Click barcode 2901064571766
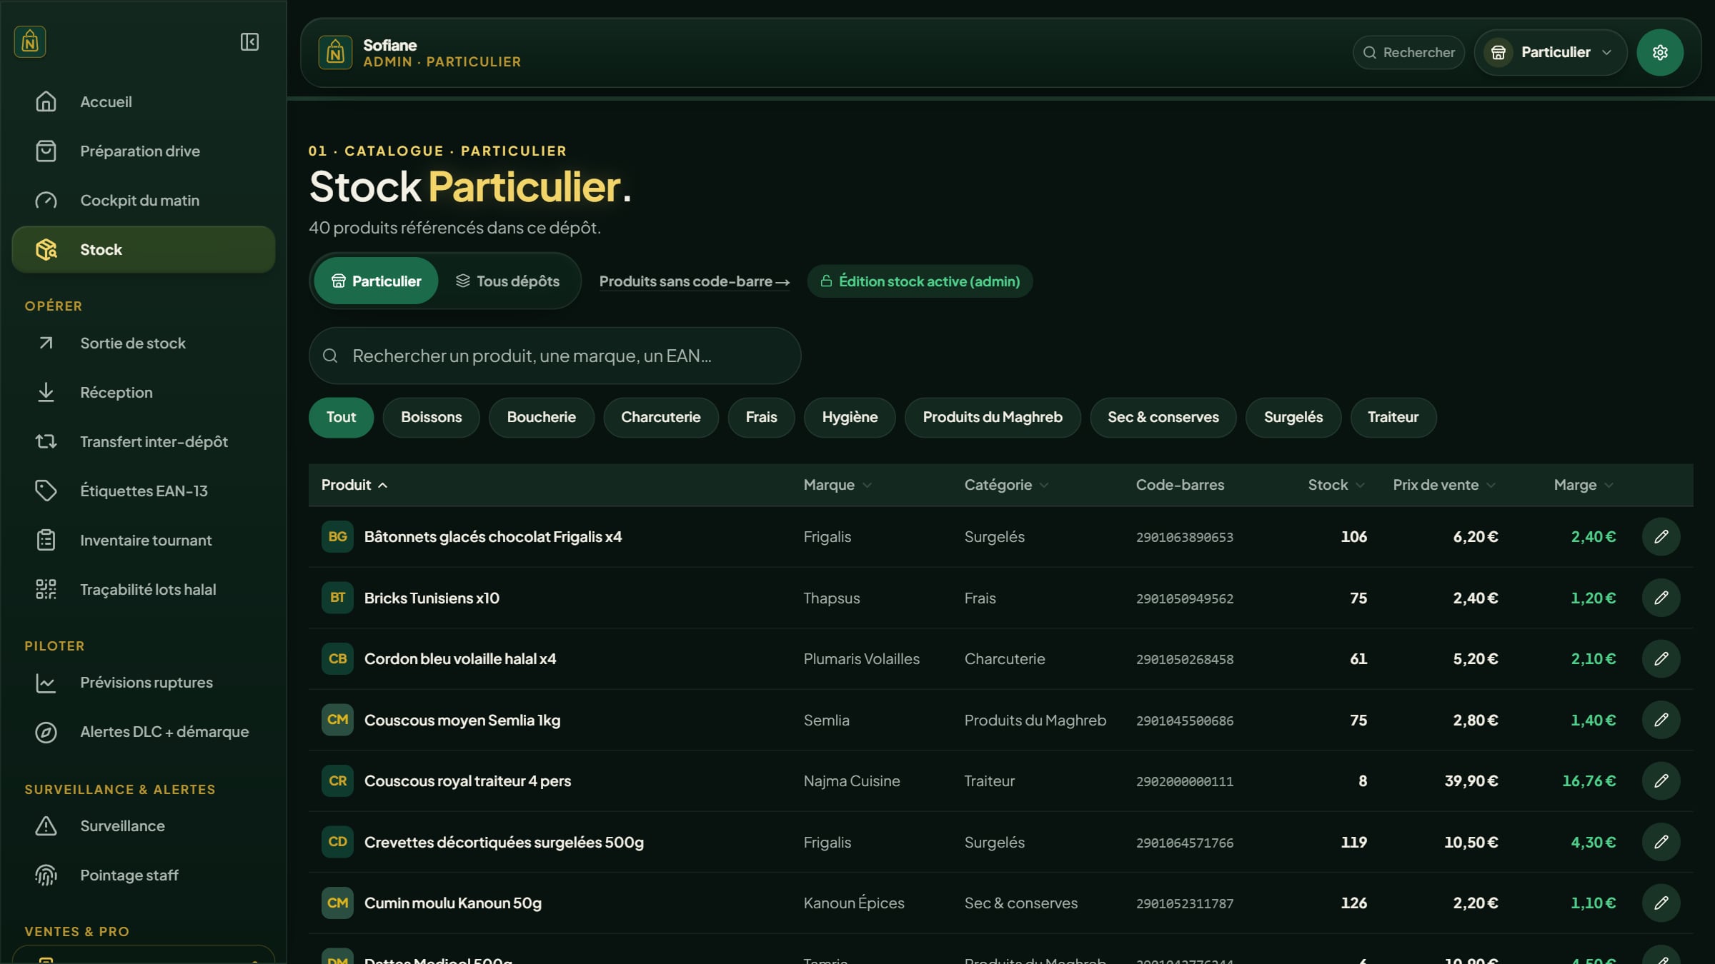This screenshot has width=1715, height=964. tap(1184, 843)
